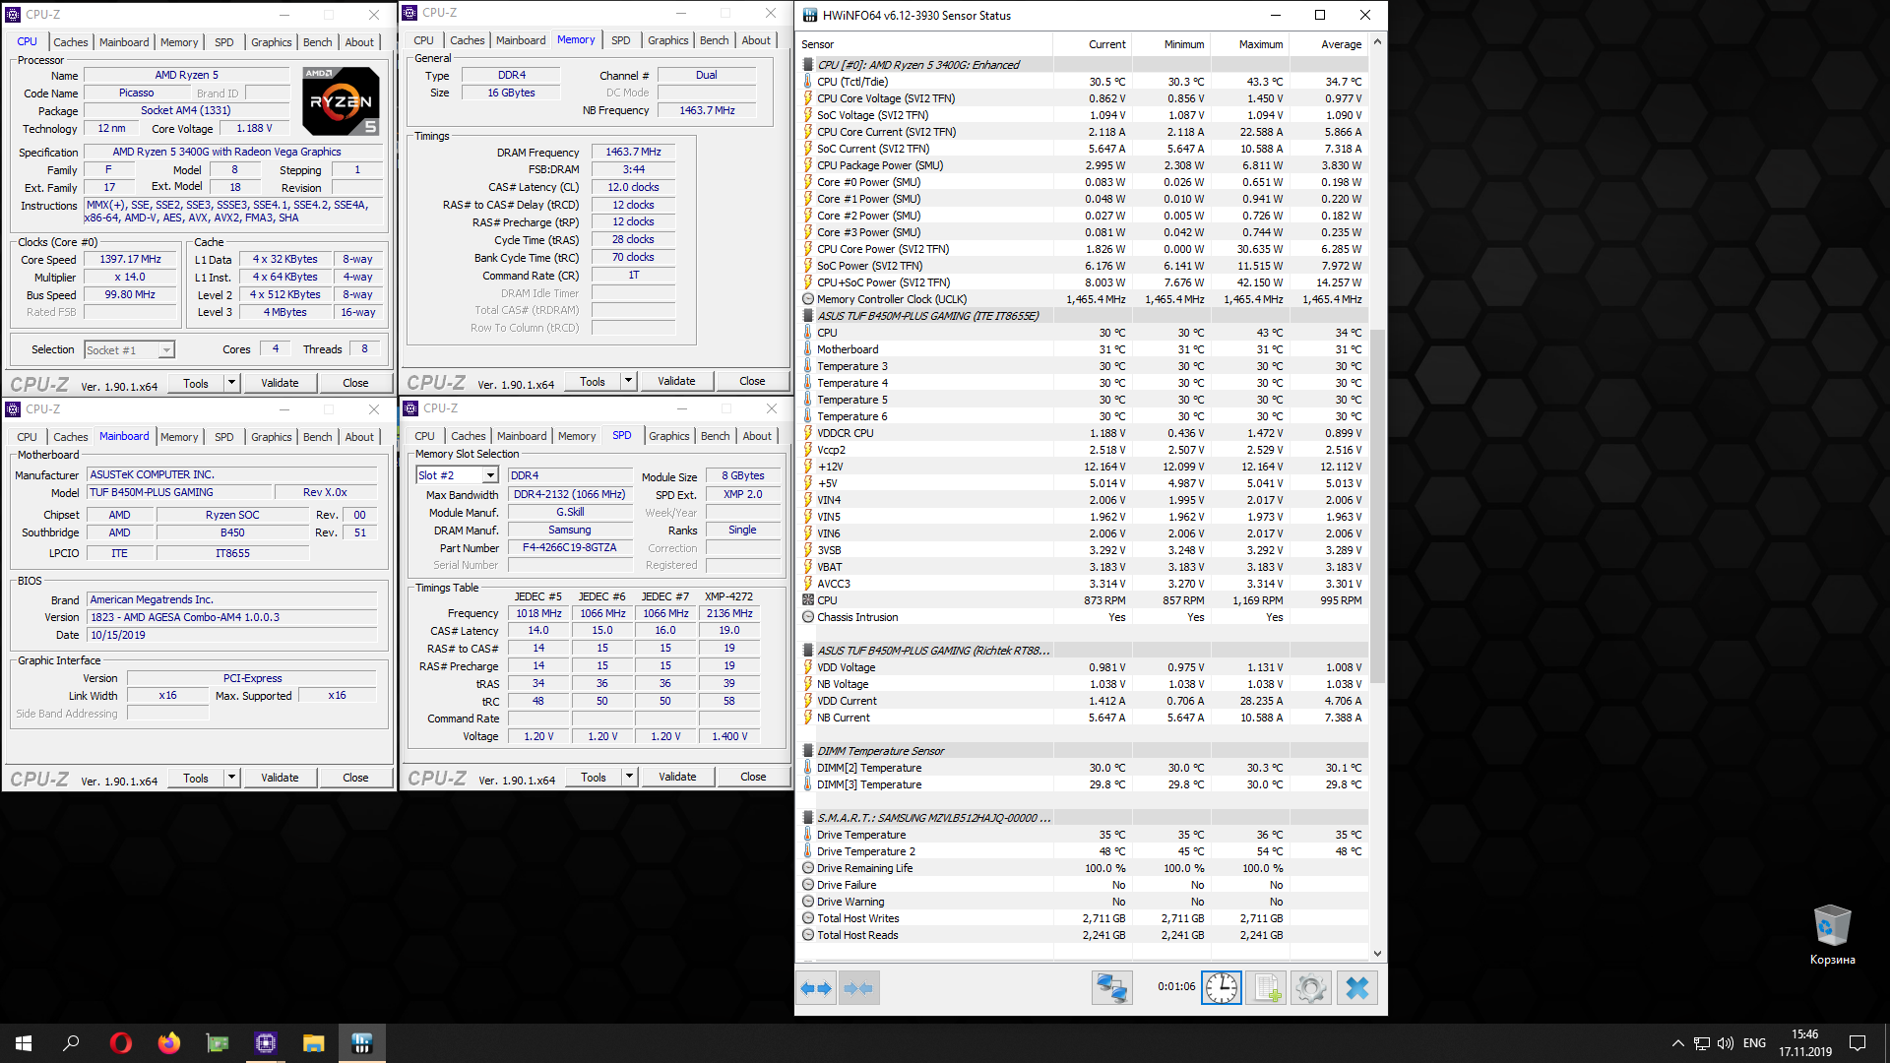Open the Slot #2 memory slot dropdown
1890x1063 pixels.
(x=490, y=475)
